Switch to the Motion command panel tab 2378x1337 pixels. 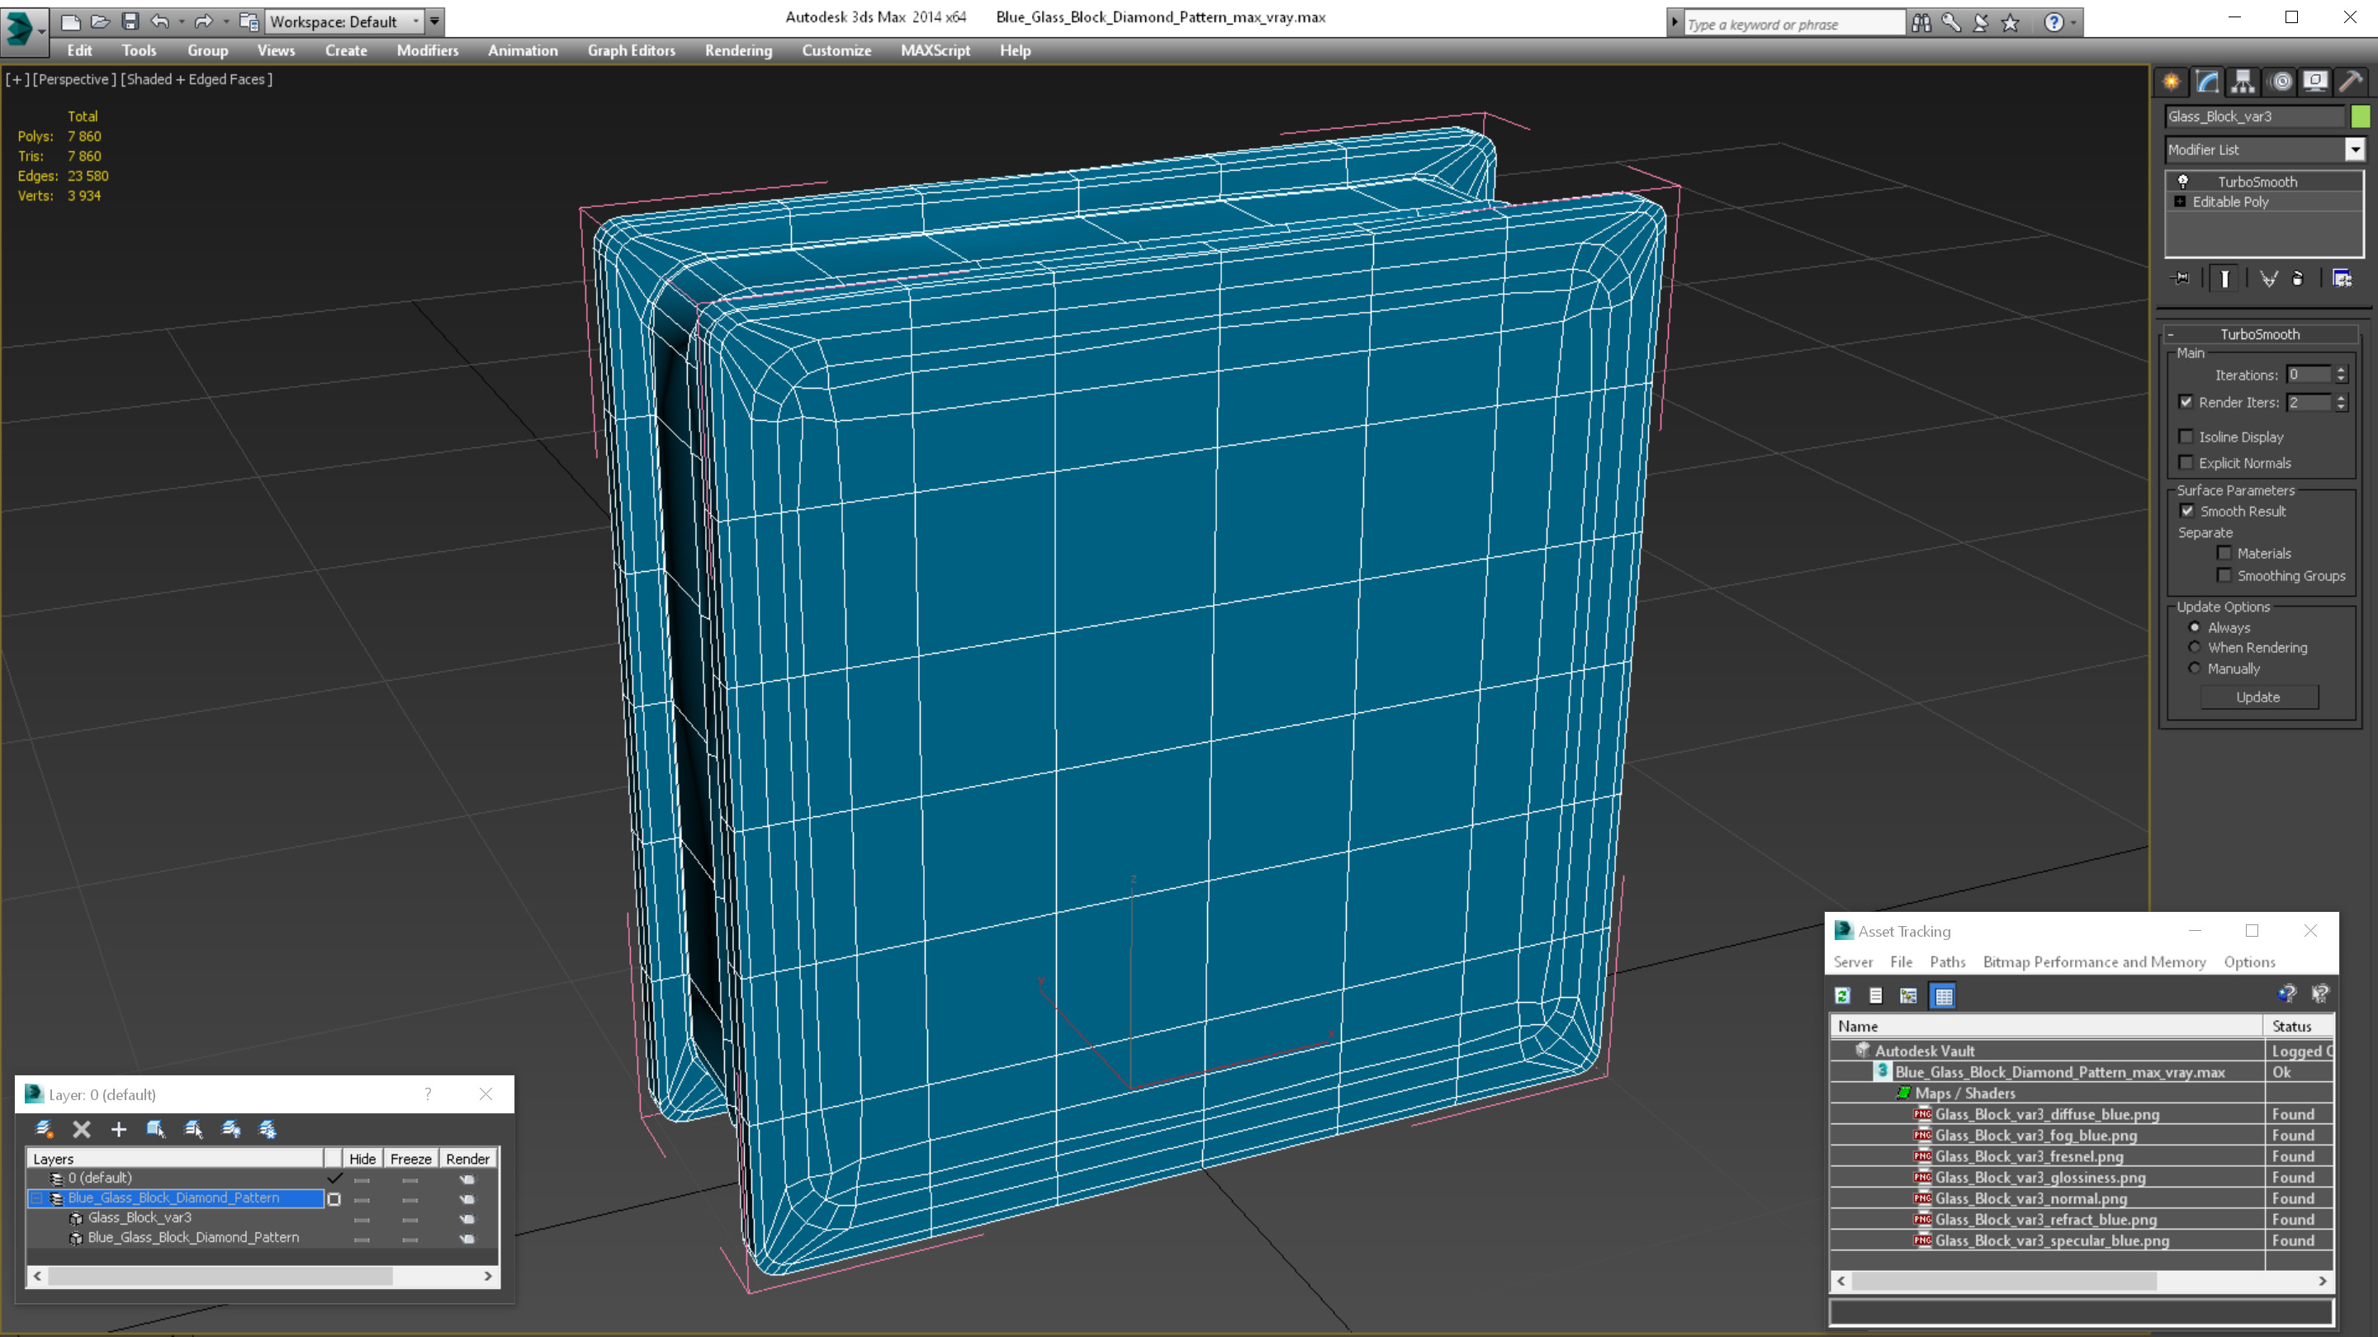pyautogui.click(x=2280, y=83)
